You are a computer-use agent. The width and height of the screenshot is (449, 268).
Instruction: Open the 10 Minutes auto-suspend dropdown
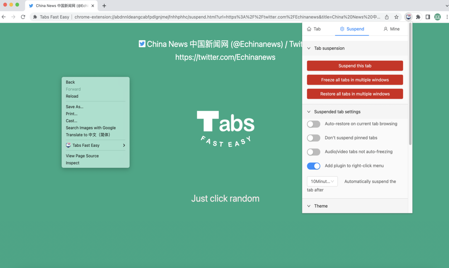click(x=322, y=181)
